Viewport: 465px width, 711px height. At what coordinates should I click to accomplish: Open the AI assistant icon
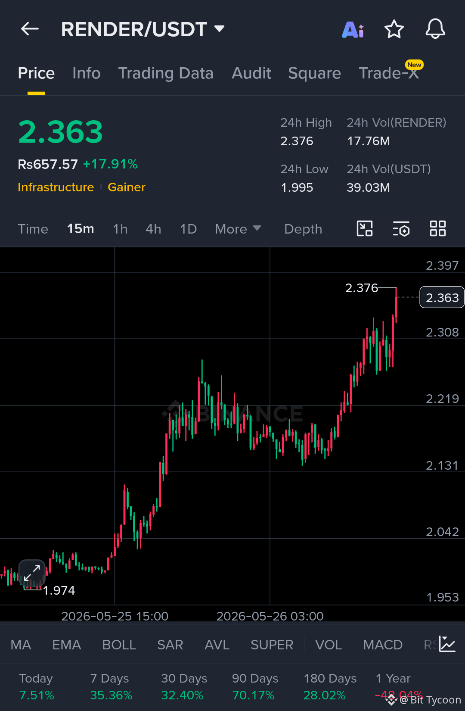353,30
